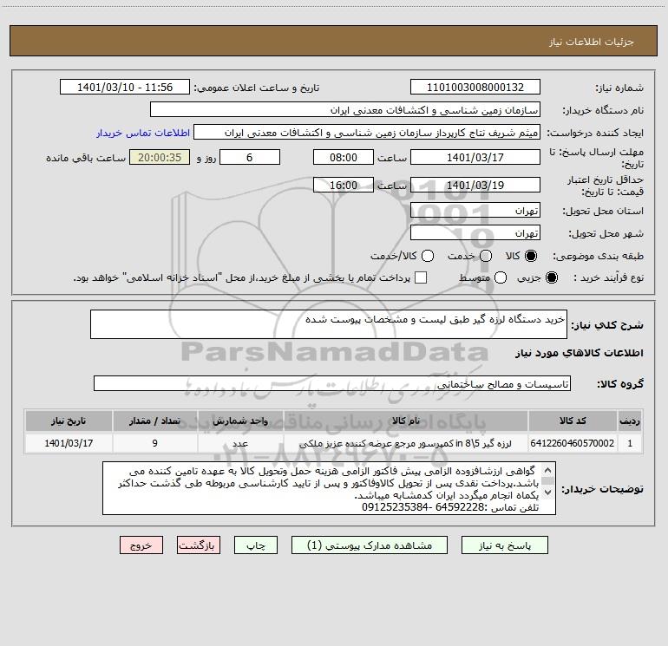Click the need number field 1101003008000132

[x=475, y=88]
